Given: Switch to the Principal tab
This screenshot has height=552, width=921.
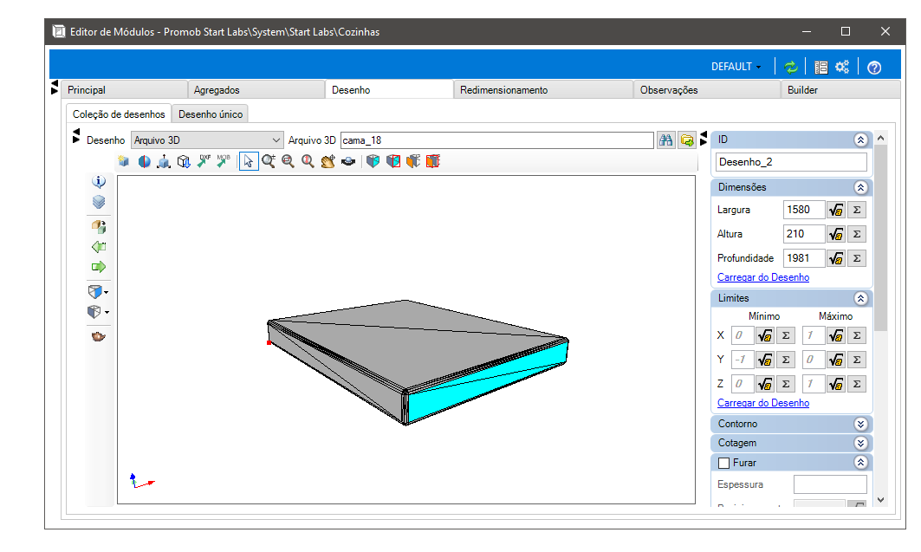Looking at the screenshot, I should pos(124,90).
